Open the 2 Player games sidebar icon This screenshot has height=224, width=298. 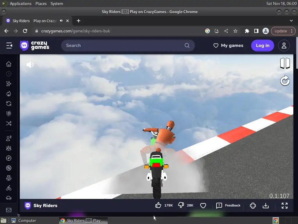[9, 138]
